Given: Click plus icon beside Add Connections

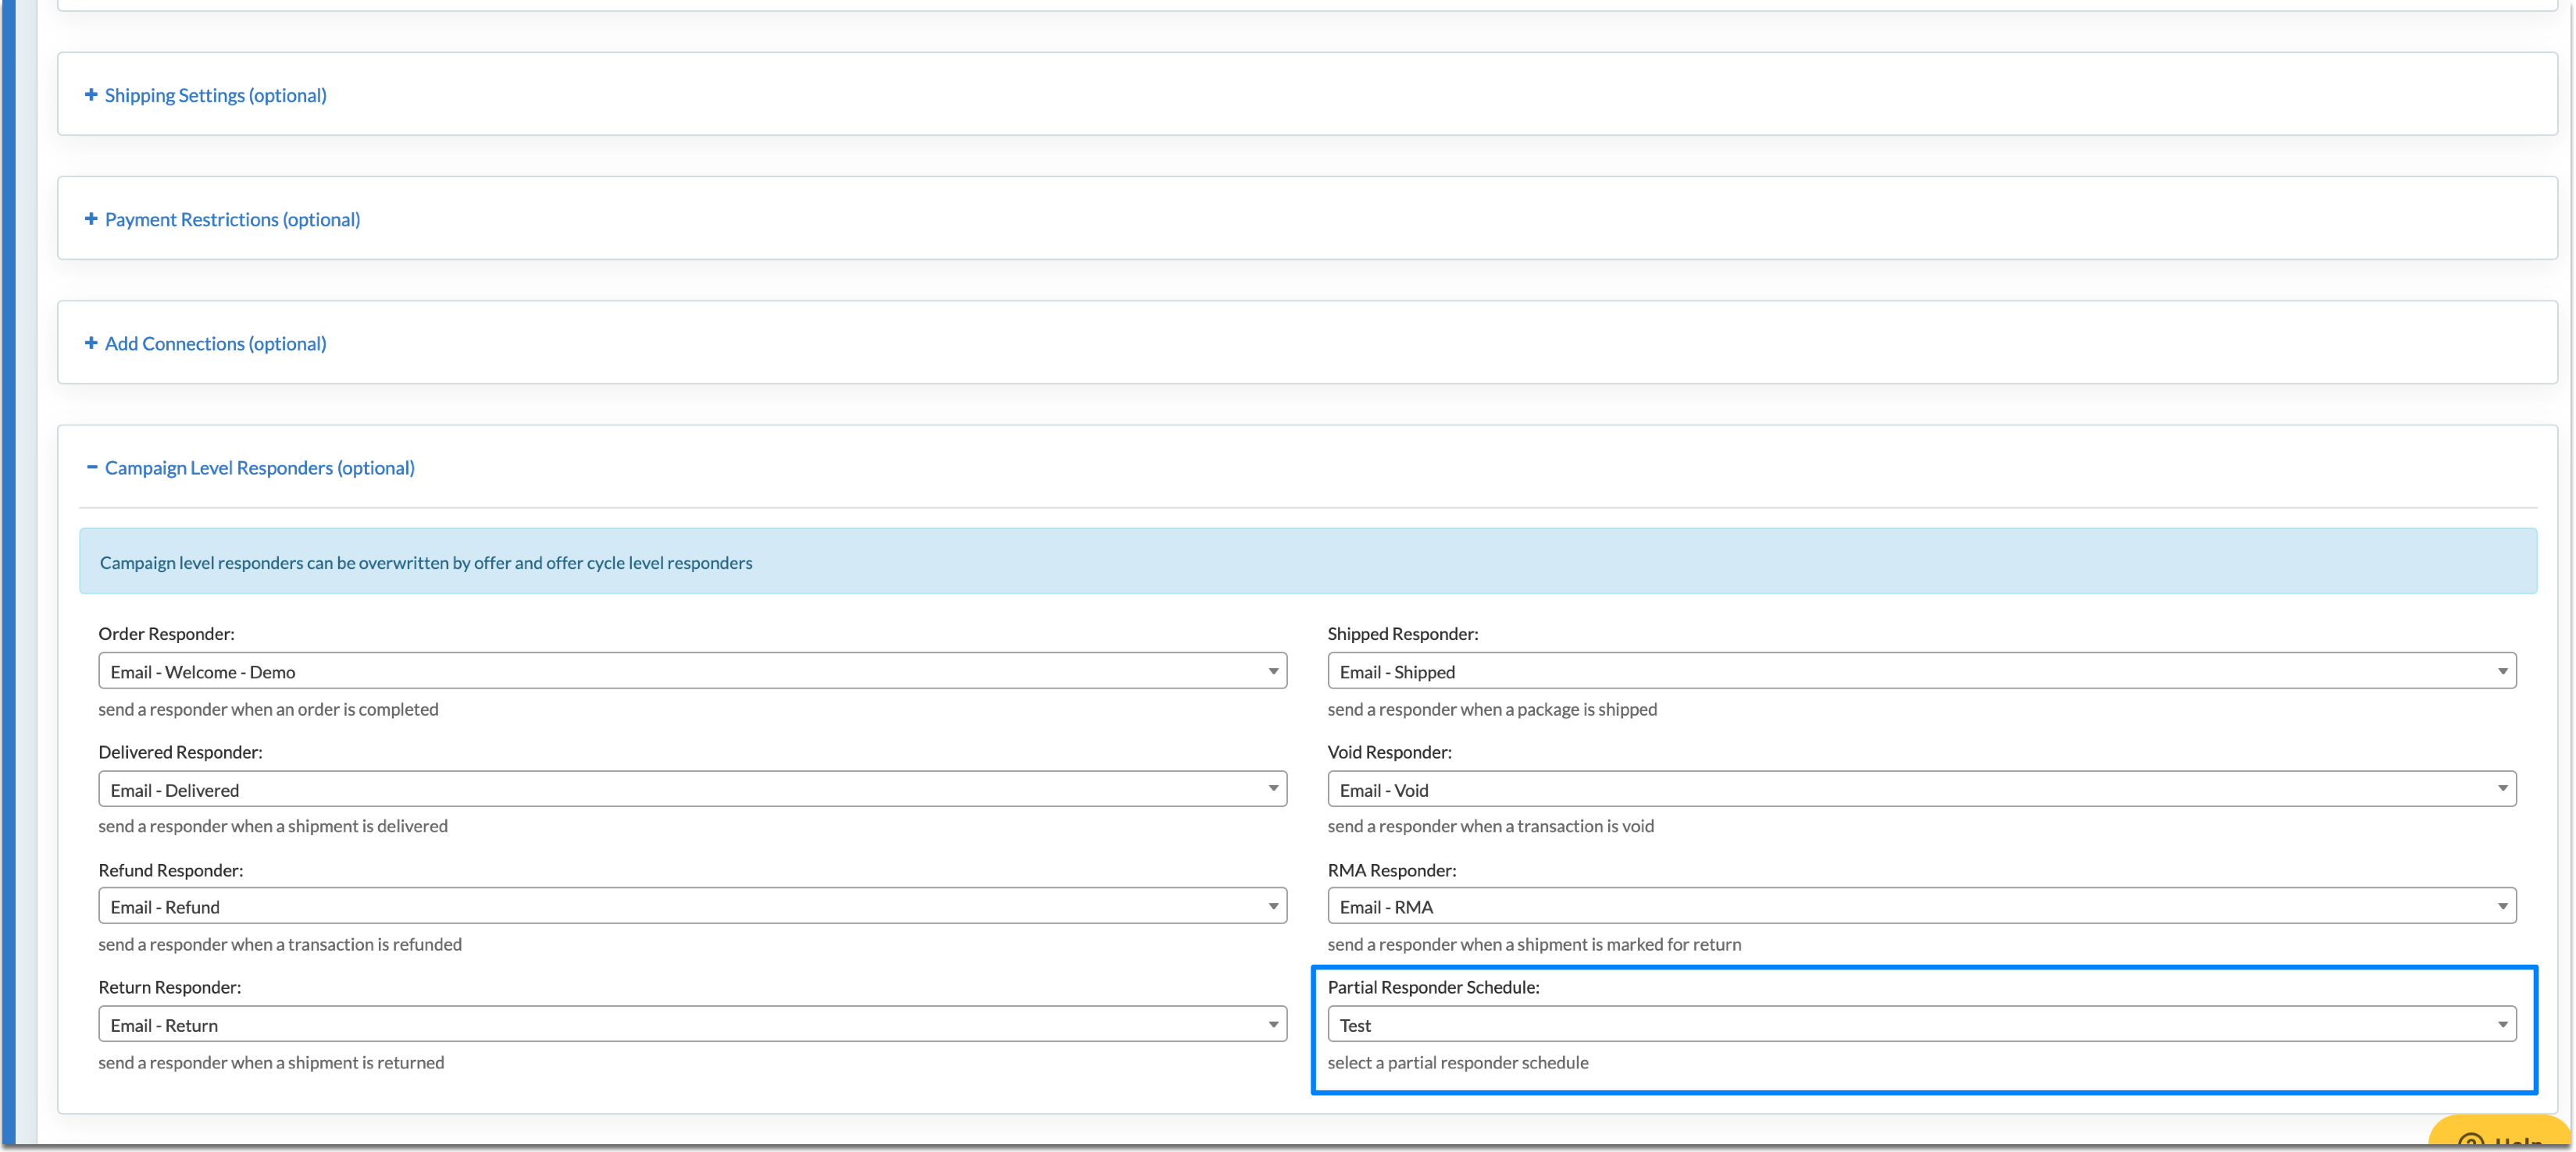Looking at the screenshot, I should click(91, 343).
